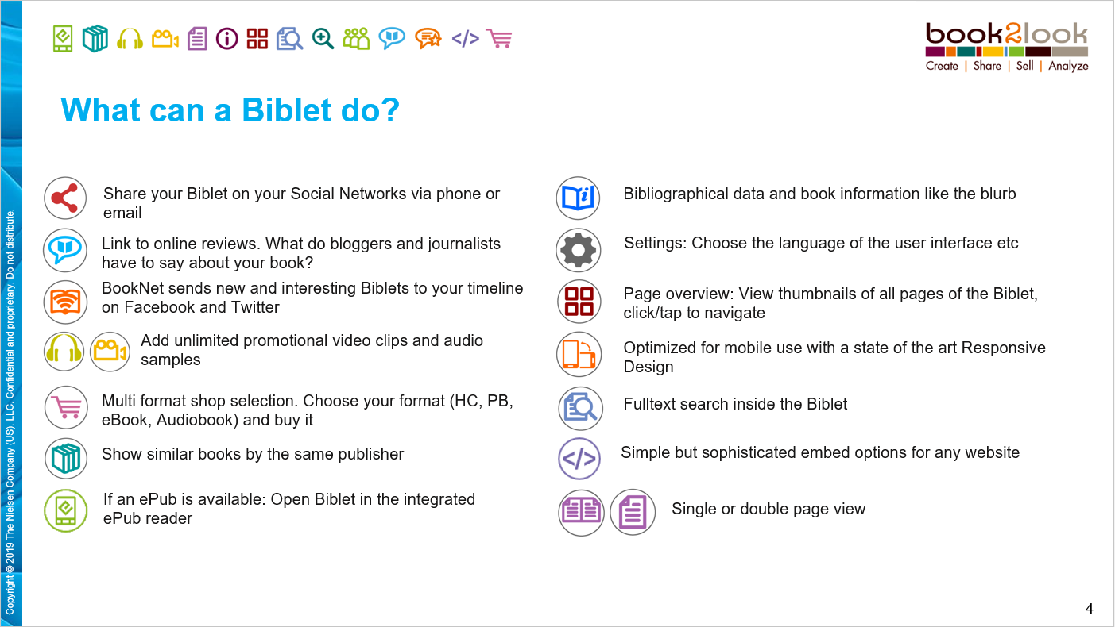Click the orange mobile responsive design icon
The image size is (1115, 627).
(579, 354)
